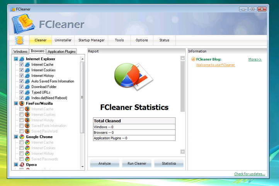Screen dimensions: 279x186
Task: Click the Firefox icon beside Saved PassWord
Action: click(27, 131)
